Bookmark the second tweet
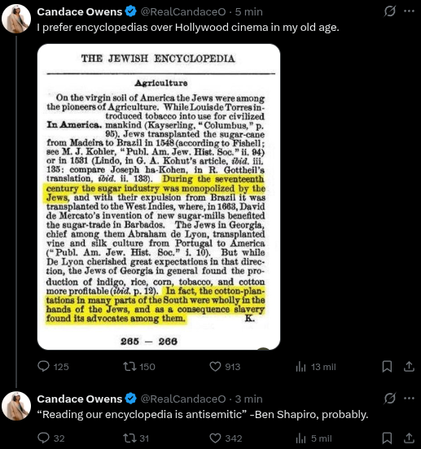The height and width of the screenshot is (449, 421). pyautogui.click(x=387, y=438)
